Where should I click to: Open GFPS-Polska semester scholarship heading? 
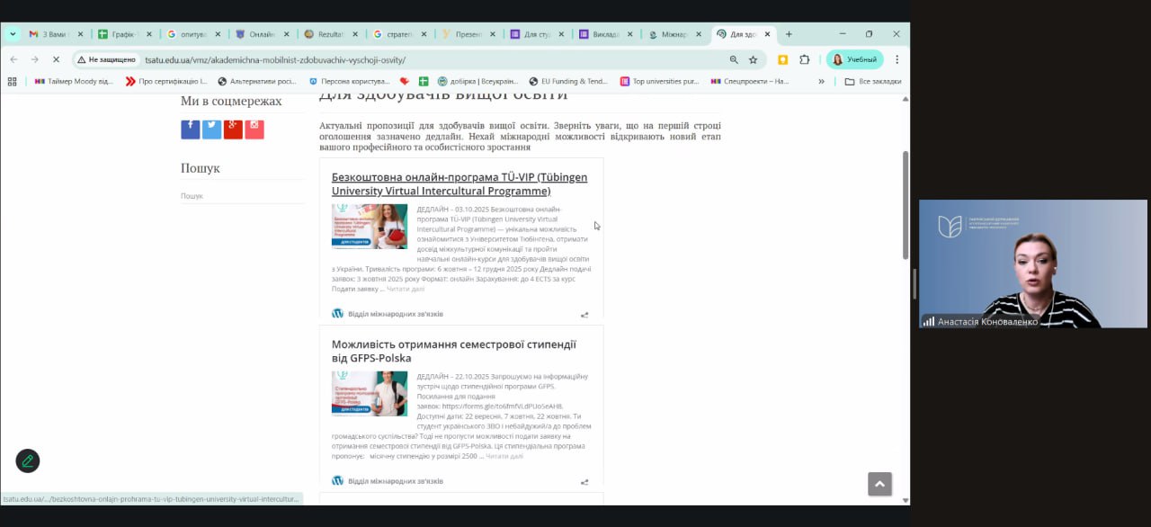[x=454, y=351]
